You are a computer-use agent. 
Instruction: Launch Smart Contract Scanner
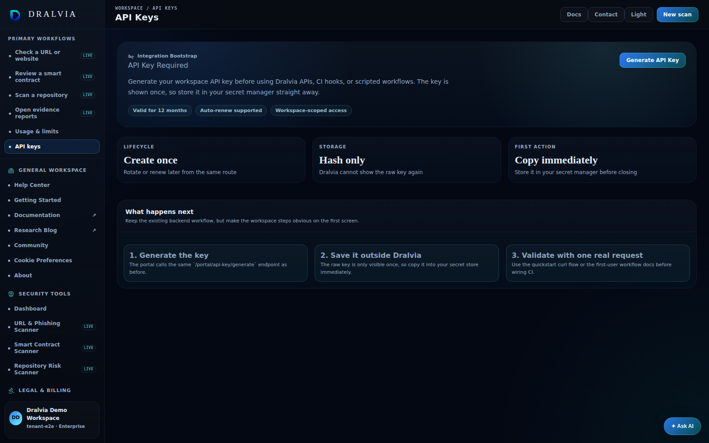point(52,348)
